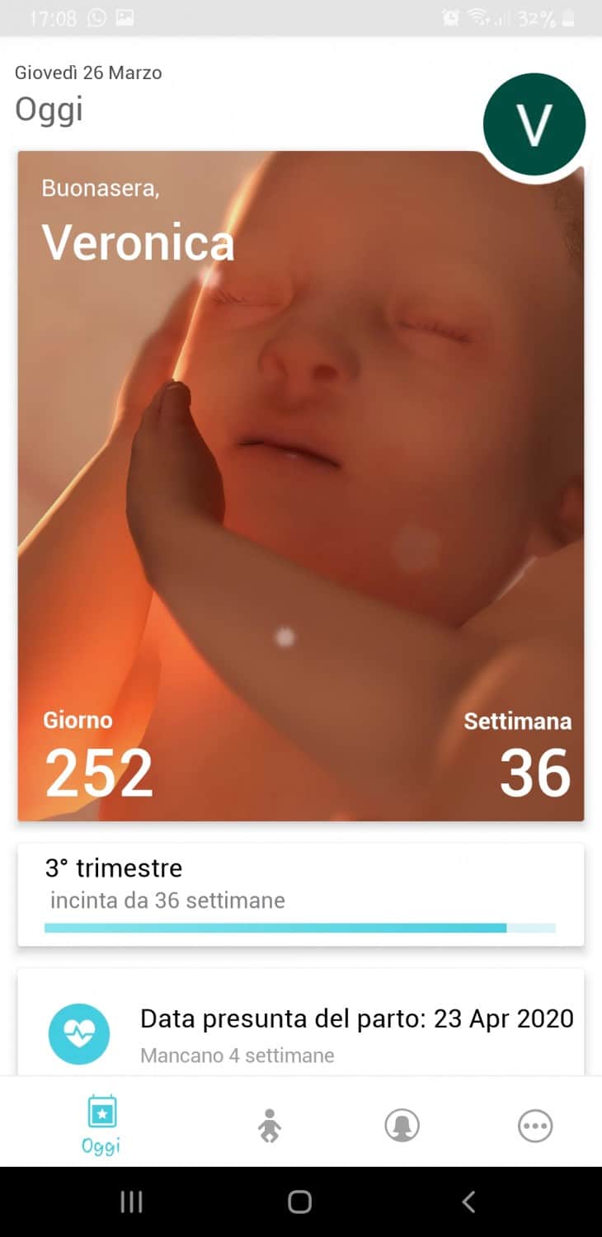Tap the Mancano 4 settimane text
This screenshot has height=1237, width=602.
(238, 1055)
